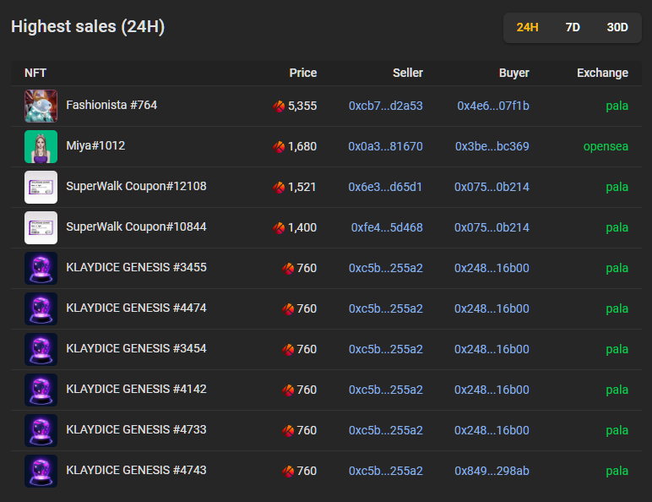Click the Price column header
Viewport: 652px width, 502px height.
[x=303, y=73]
